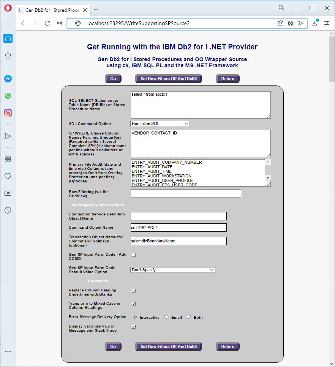This screenshot has width=335, height=367.
Task: Open the bookmarks star sidebar icon
Action: [8, 55]
